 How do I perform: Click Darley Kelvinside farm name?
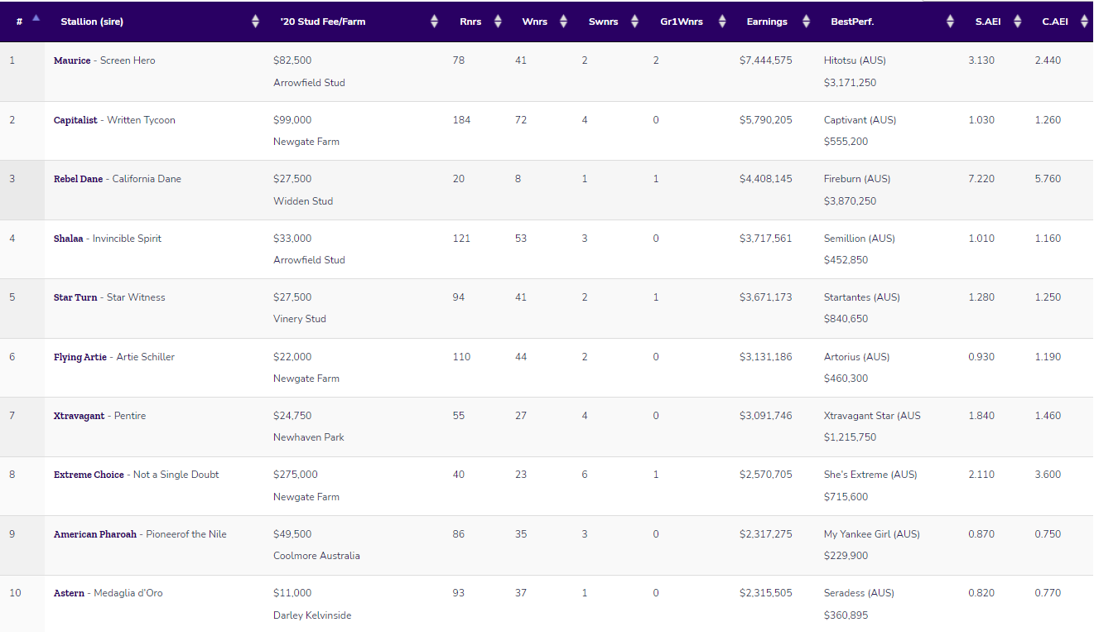coord(312,615)
